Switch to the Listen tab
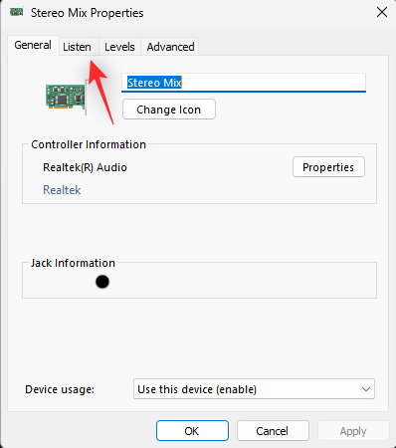 79,47
